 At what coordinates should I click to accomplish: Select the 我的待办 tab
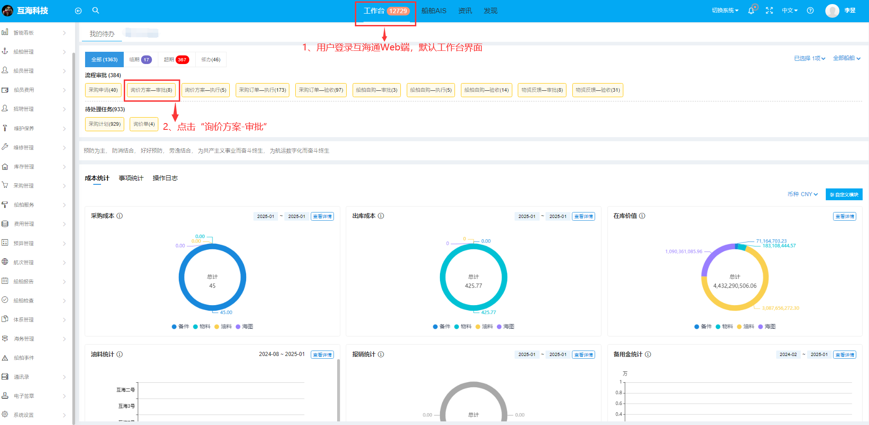(x=102, y=34)
